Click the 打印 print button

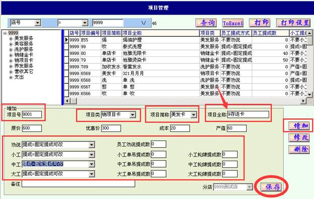pos(260,23)
